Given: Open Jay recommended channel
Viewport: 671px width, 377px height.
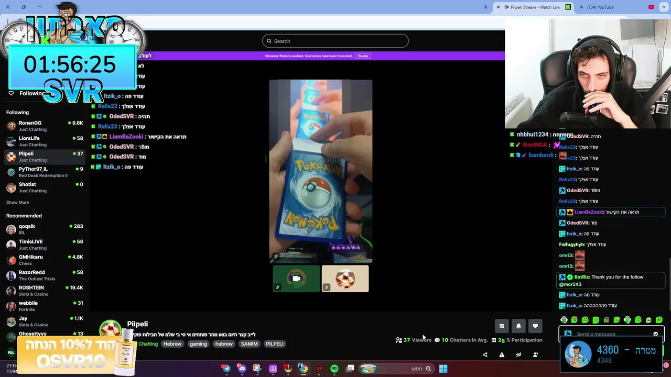Looking at the screenshot, I should click(45, 321).
